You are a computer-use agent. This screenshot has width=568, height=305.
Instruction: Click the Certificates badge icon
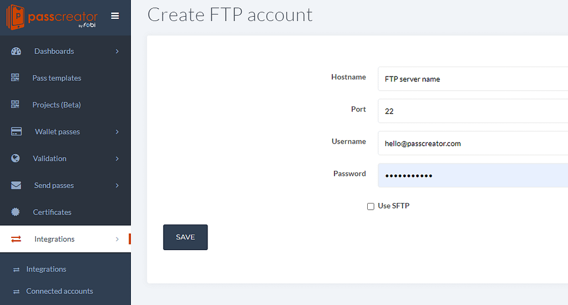tap(15, 212)
